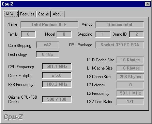This screenshot has height=124, width=152.
Task: Click the Model value field
Action: point(64,34)
